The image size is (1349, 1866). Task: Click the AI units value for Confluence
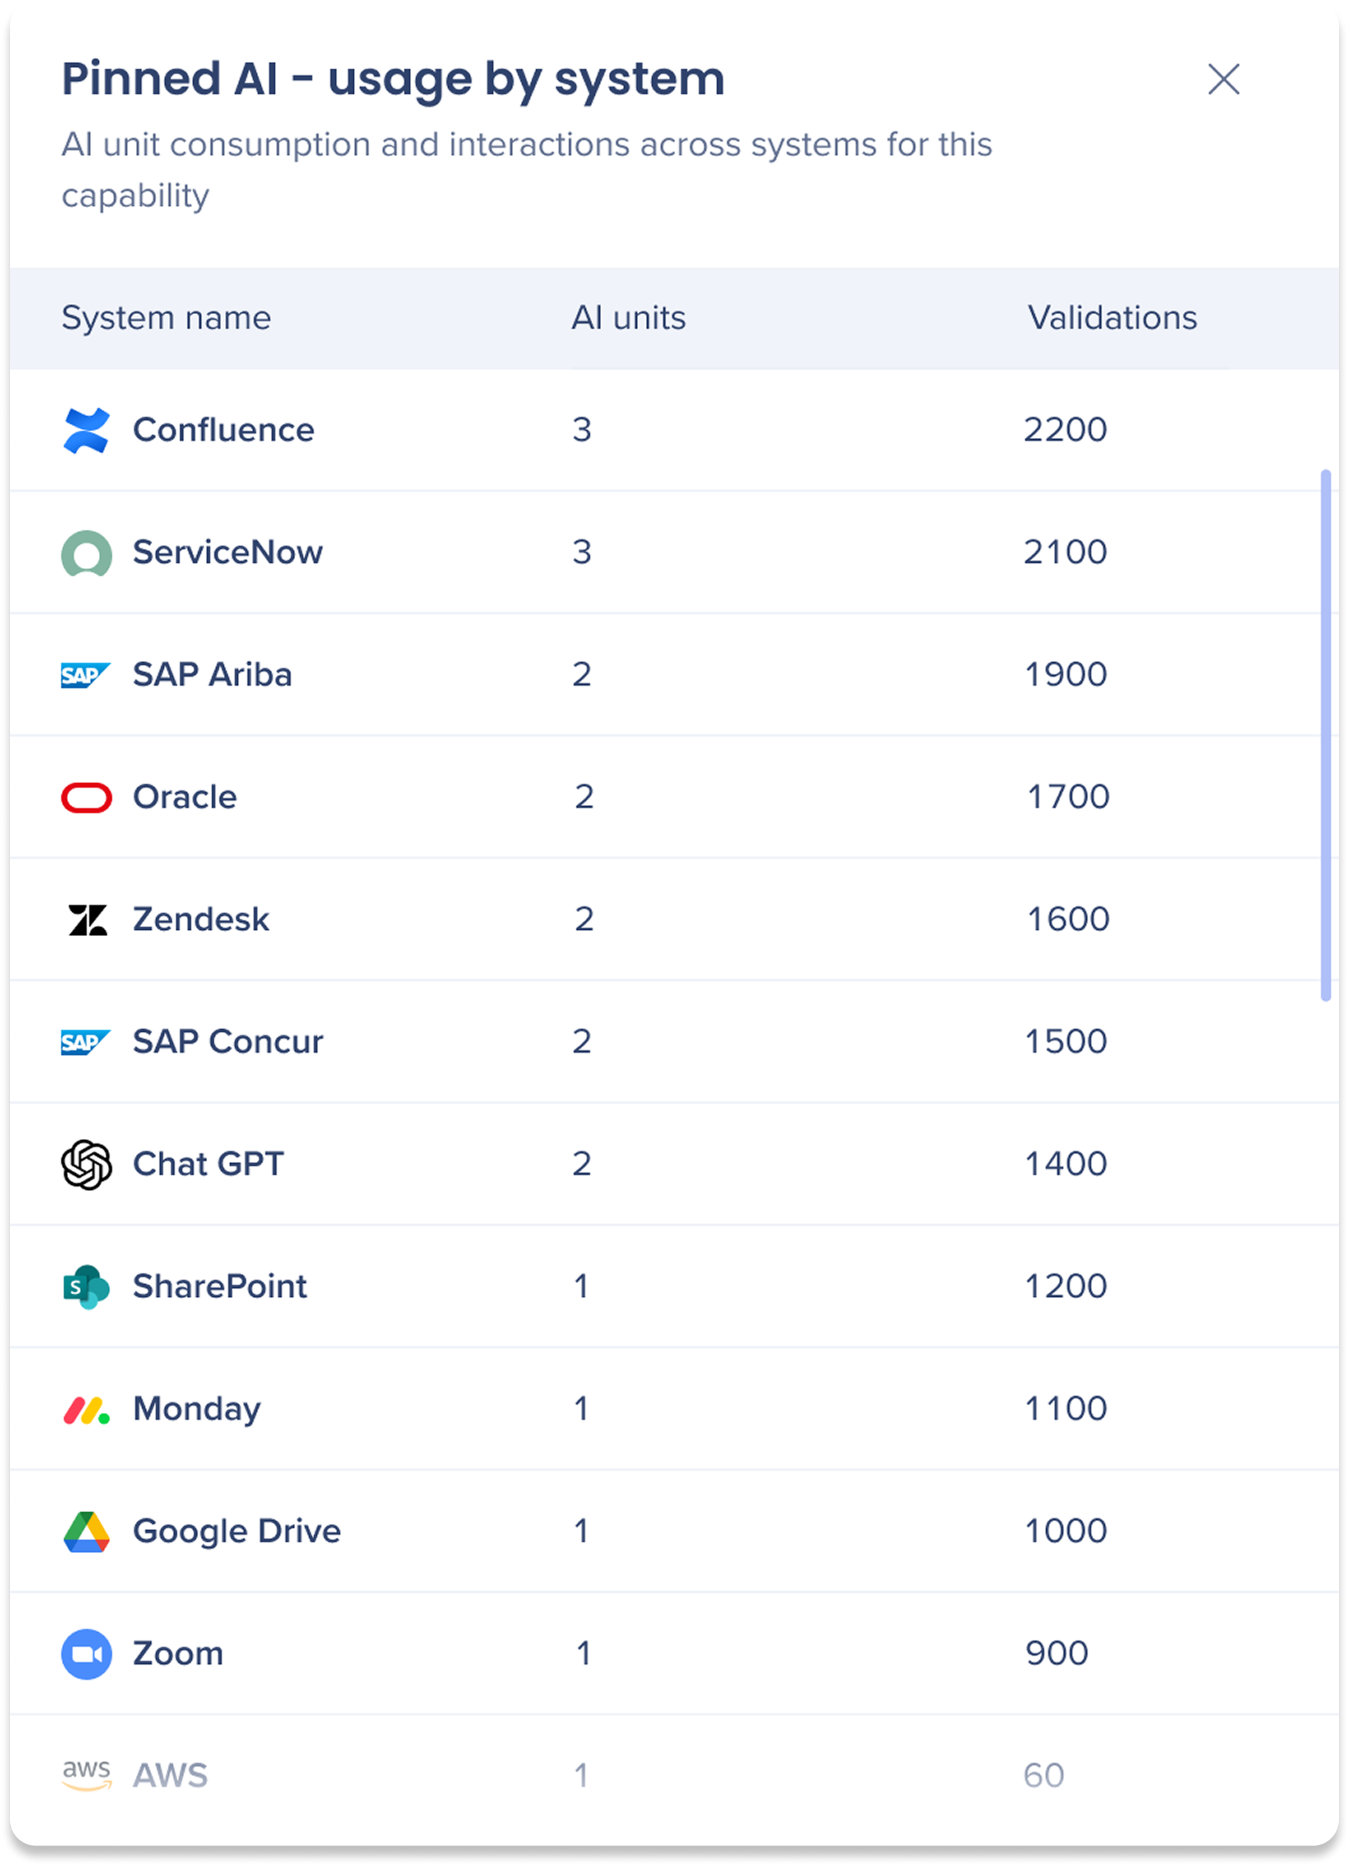click(x=582, y=430)
